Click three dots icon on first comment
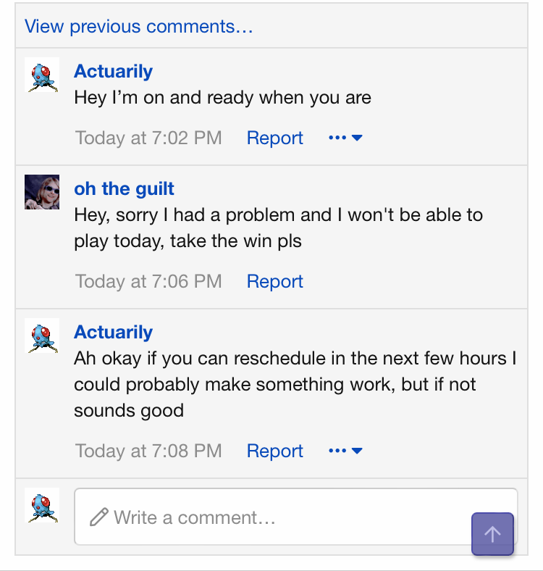Screen dimensions: 543x571 click(x=337, y=138)
